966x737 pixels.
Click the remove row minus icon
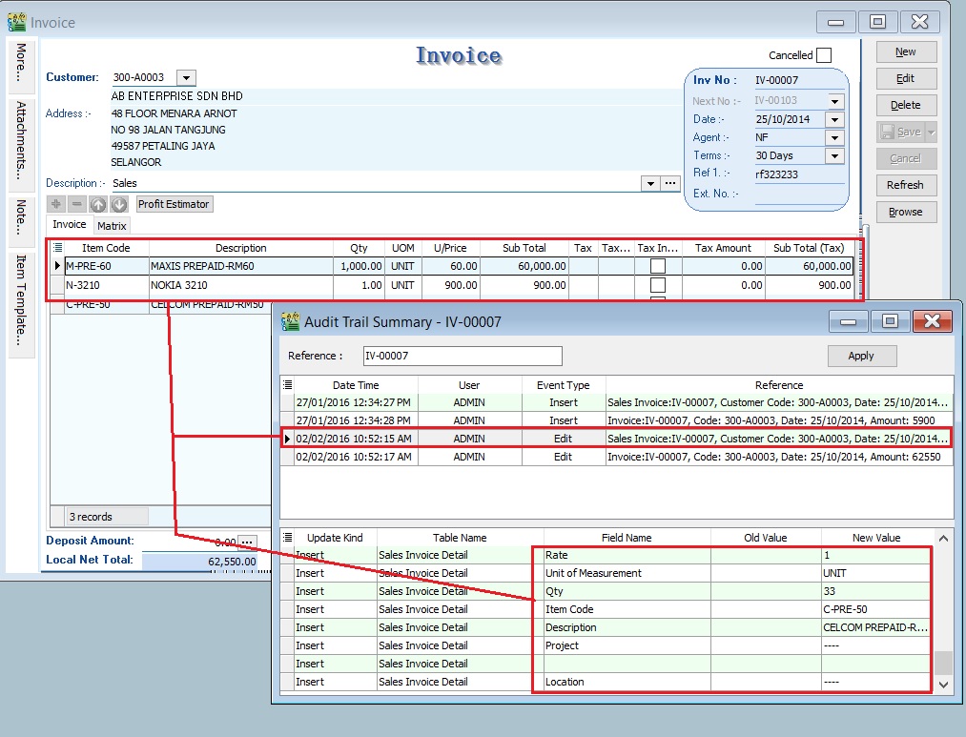[x=77, y=203]
